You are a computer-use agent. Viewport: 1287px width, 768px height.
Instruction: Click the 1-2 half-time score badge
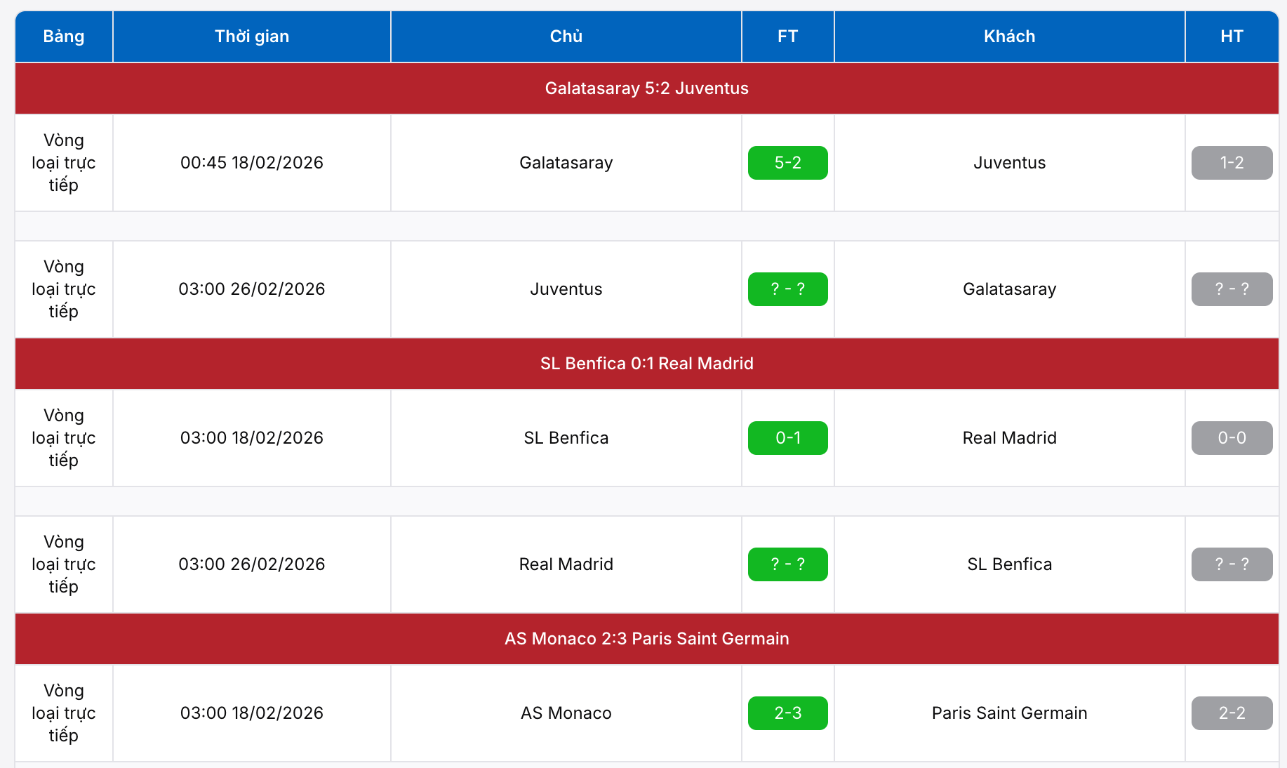[1232, 163]
